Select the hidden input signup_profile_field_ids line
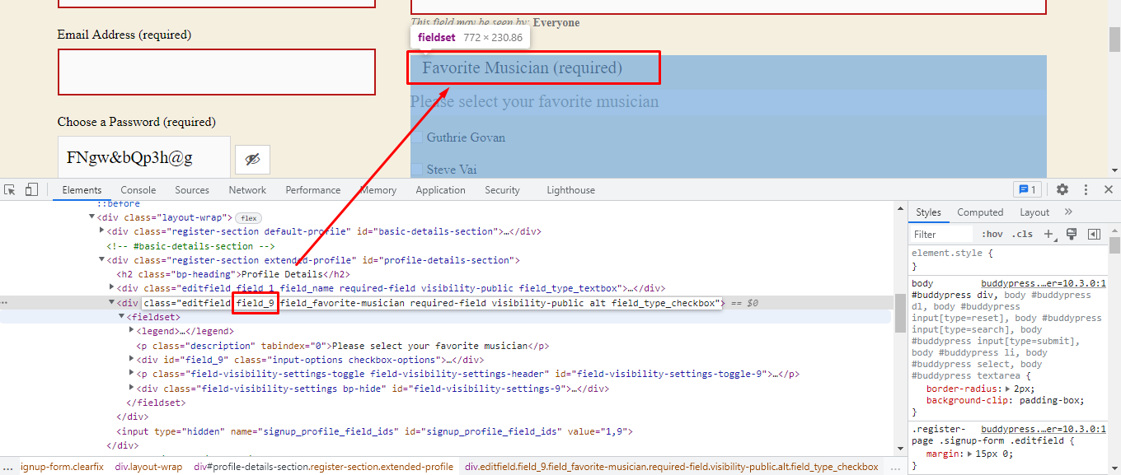 pos(374,431)
